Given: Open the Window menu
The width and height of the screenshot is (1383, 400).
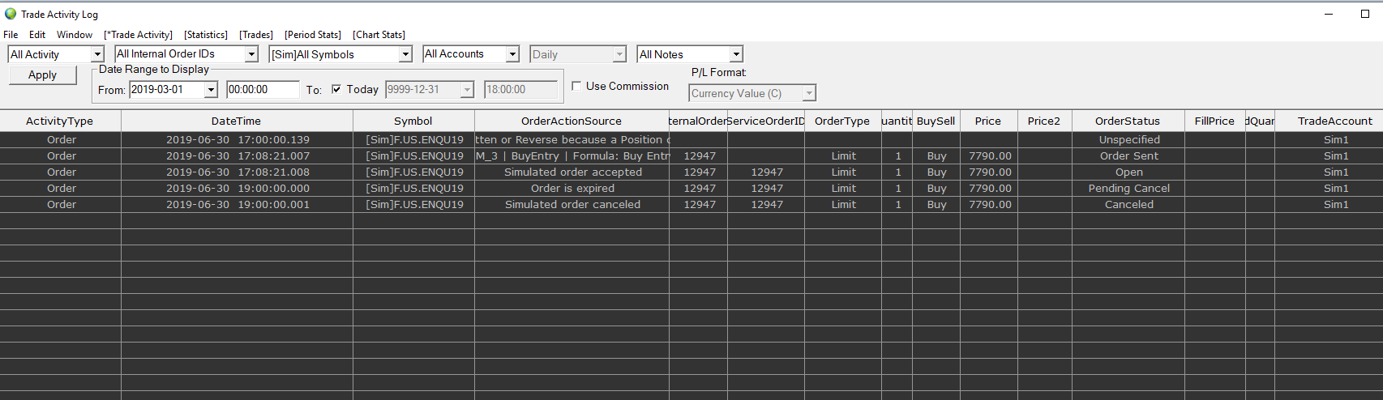Looking at the screenshot, I should click(x=75, y=35).
